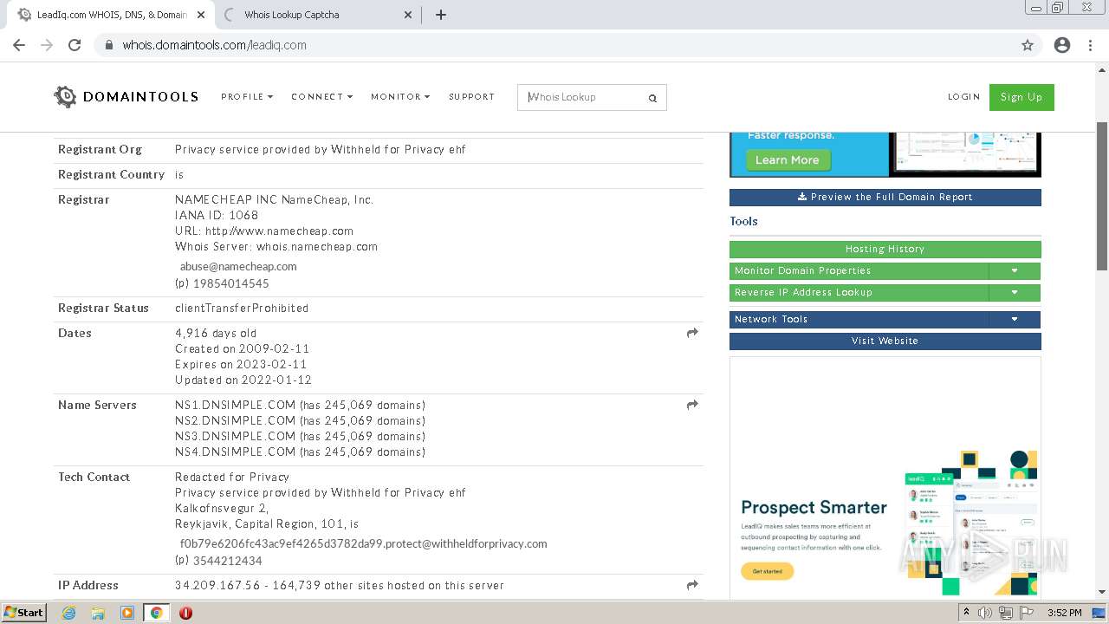Open Internet Explorer from the taskbar
Viewport: 1109px width, 624px height.
pyautogui.click(x=68, y=613)
